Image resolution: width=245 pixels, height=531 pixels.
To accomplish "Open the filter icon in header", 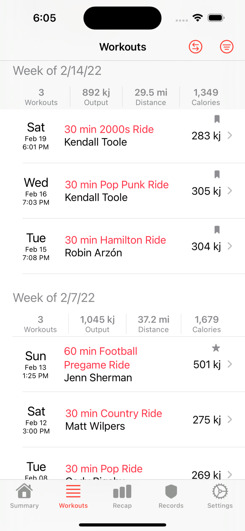I will [226, 47].
